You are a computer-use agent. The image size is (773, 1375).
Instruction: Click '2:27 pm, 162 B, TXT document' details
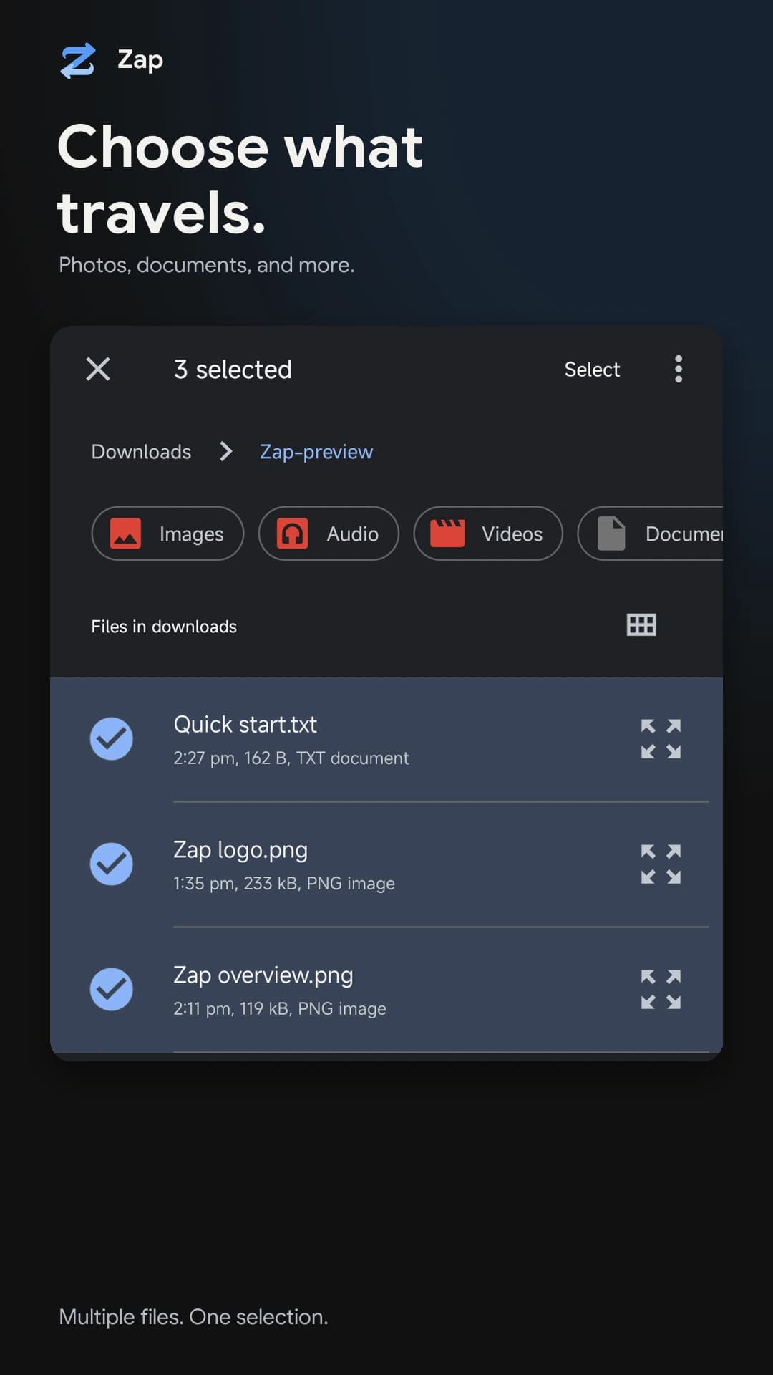pyautogui.click(x=291, y=758)
